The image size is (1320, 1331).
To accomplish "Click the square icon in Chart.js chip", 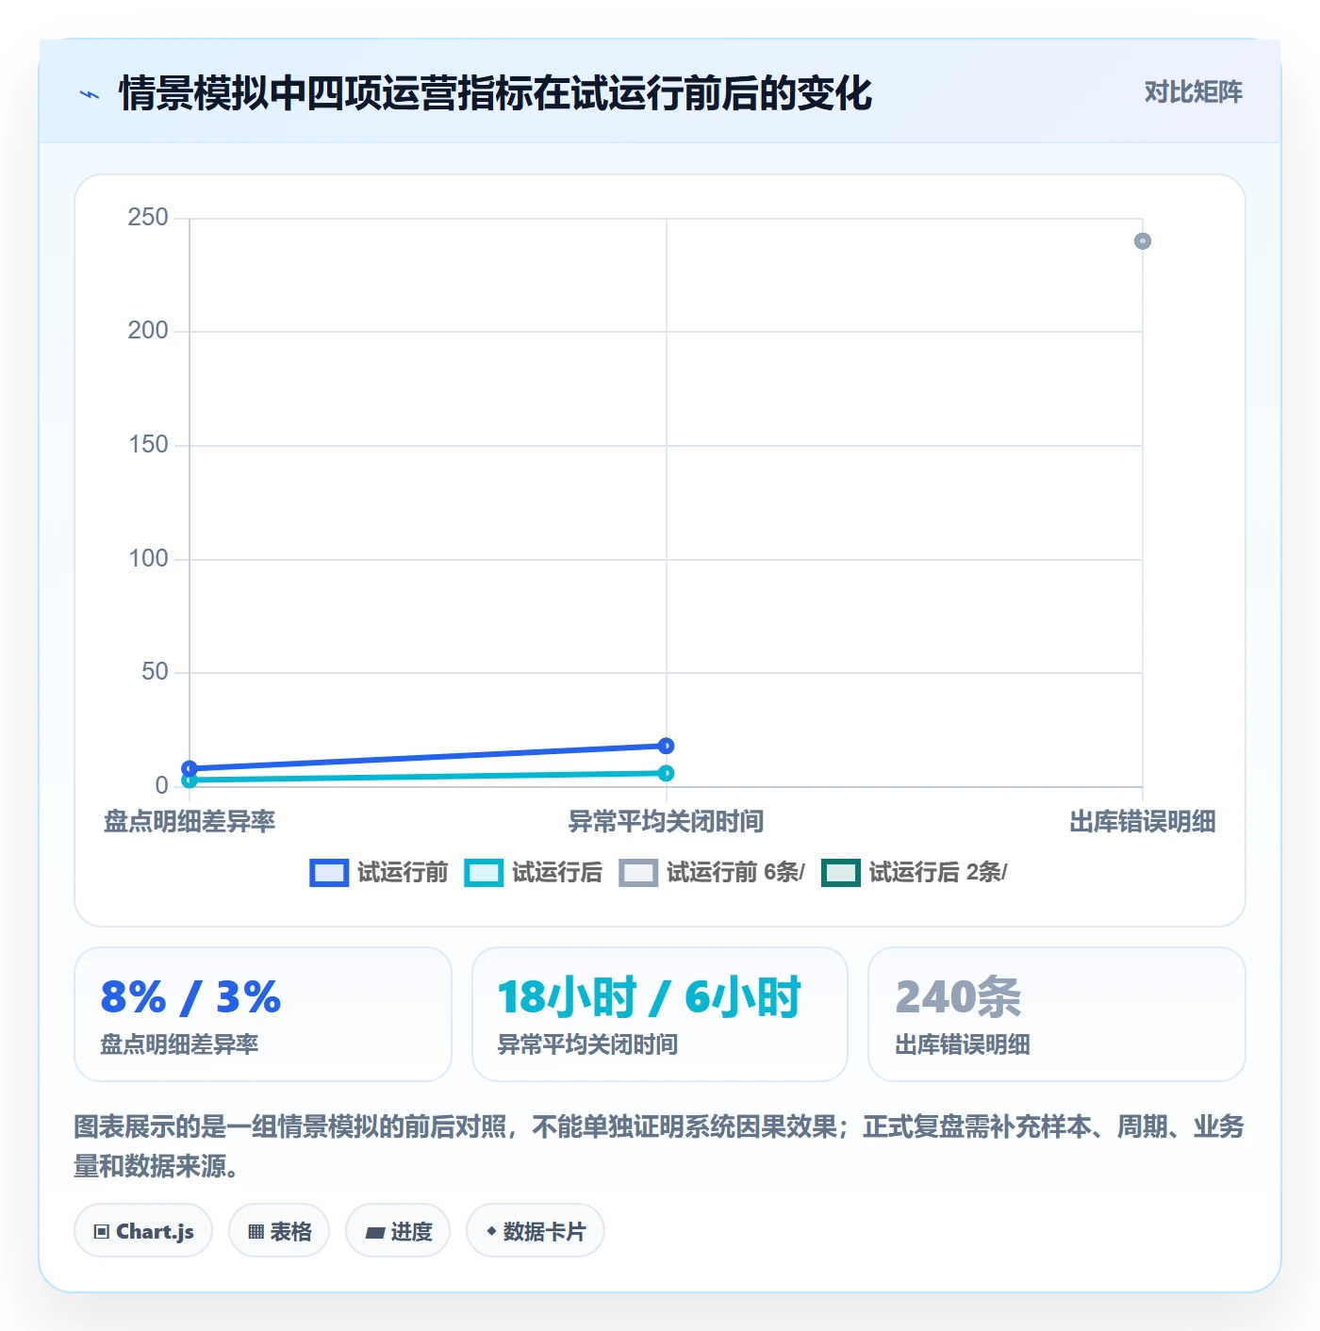I will pos(102,1231).
